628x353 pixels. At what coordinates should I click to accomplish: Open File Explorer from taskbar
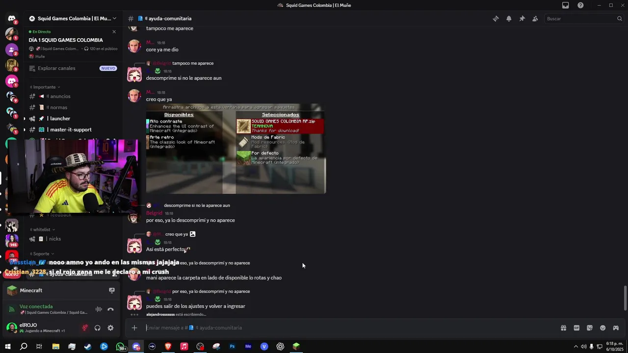point(56,347)
